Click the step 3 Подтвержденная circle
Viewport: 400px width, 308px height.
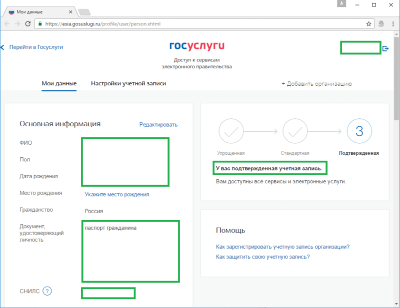(358, 132)
